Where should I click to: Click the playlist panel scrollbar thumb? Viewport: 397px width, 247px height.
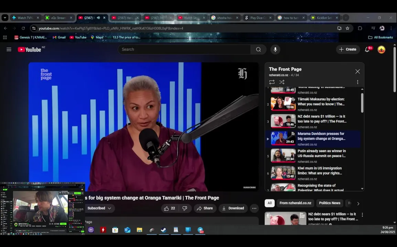click(x=362, y=103)
